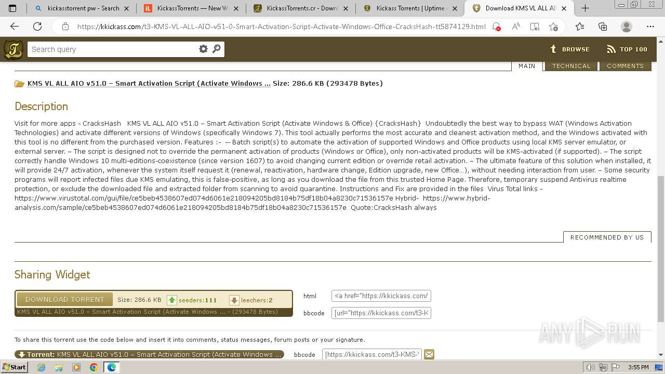Click the Sharing Widget heading
Image resolution: width=665 pixels, height=374 pixels.
point(52,275)
